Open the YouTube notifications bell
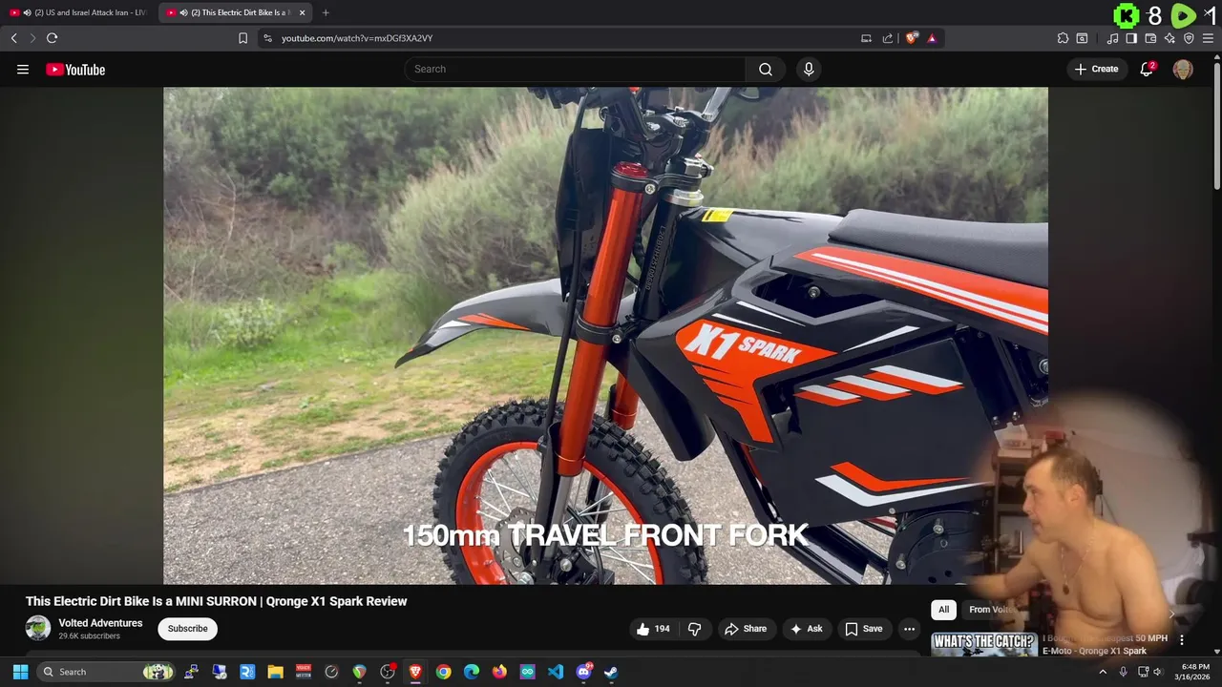Image resolution: width=1222 pixels, height=687 pixels. pyautogui.click(x=1147, y=69)
